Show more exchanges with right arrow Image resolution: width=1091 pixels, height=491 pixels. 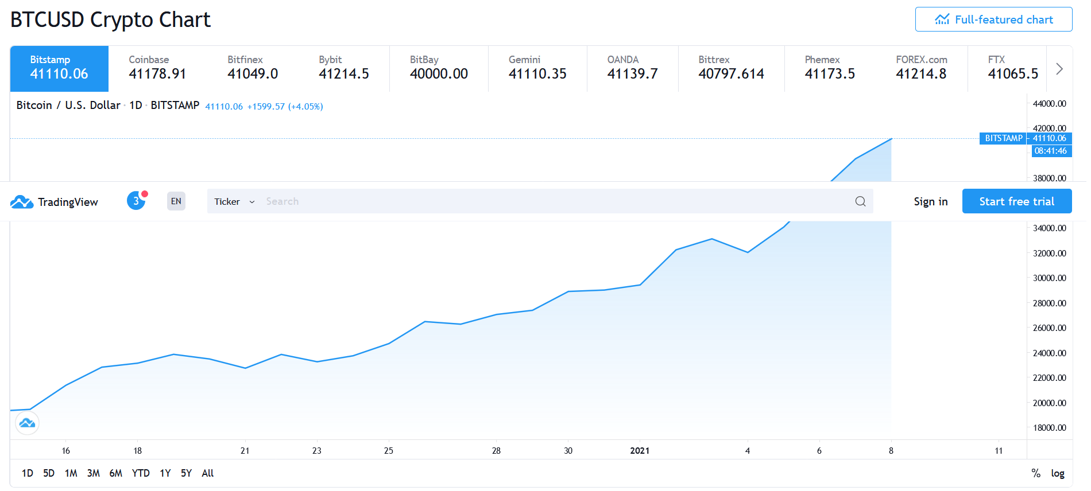point(1059,69)
